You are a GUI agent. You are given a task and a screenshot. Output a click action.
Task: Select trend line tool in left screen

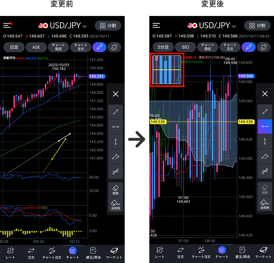115,112
